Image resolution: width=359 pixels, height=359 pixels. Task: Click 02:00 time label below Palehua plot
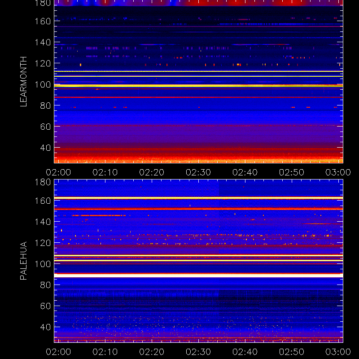pyautogui.click(x=58, y=352)
